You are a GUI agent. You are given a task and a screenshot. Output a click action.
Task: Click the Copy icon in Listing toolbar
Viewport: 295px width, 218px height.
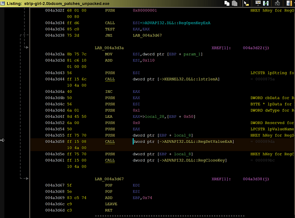pyautogui.click(x=227, y=3)
